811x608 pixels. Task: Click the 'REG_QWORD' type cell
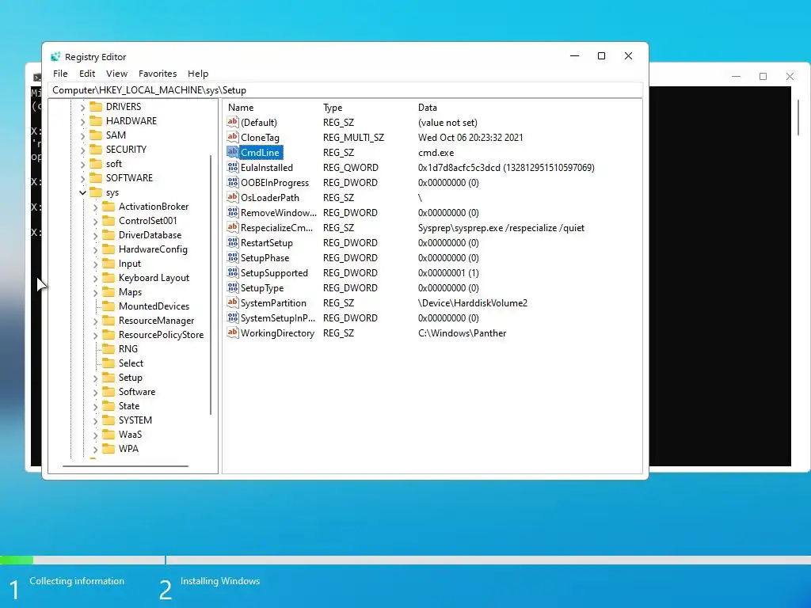click(x=351, y=168)
